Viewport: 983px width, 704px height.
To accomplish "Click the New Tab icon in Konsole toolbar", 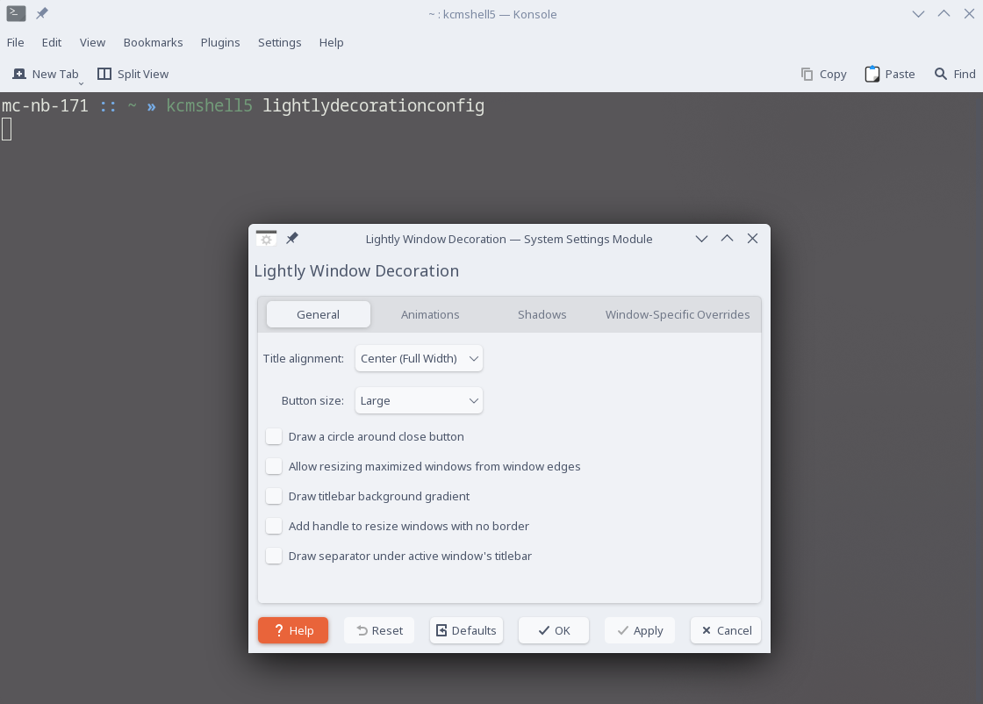I will point(19,74).
